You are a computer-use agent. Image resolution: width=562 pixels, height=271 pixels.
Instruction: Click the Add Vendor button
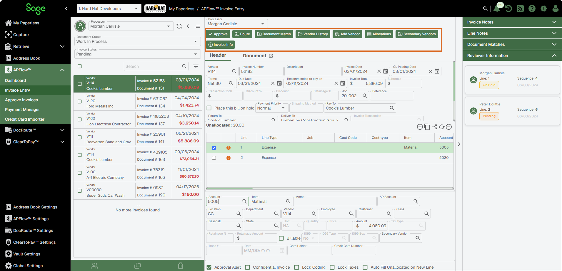click(348, 34)
